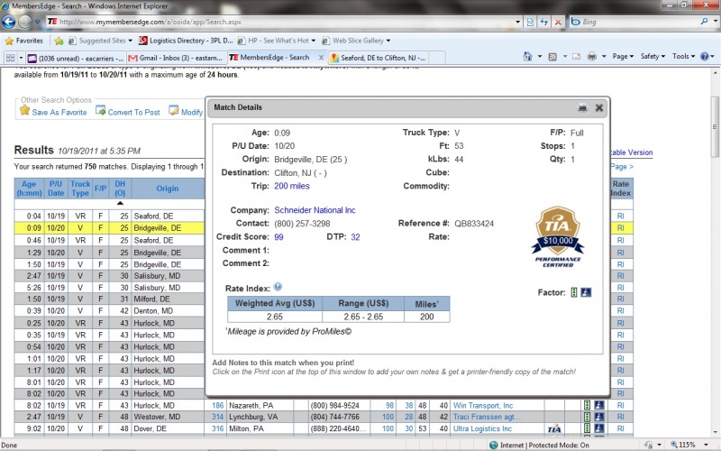
Task: Open the Safety menu dropdown
Action: click(x=653, y=56)
